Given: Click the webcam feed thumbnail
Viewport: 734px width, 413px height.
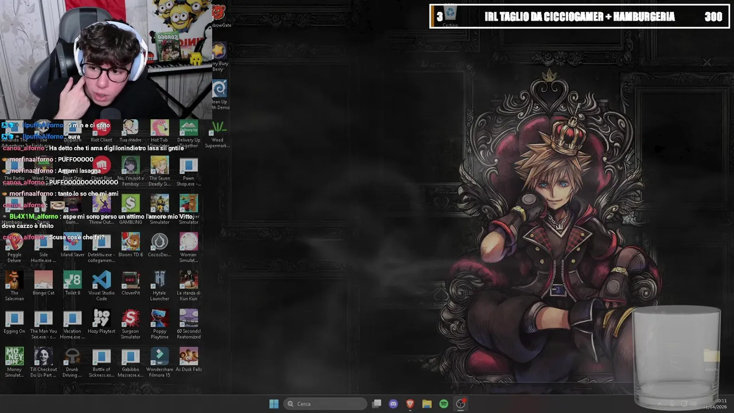Looking at the screenshot, I should (106, 60).
